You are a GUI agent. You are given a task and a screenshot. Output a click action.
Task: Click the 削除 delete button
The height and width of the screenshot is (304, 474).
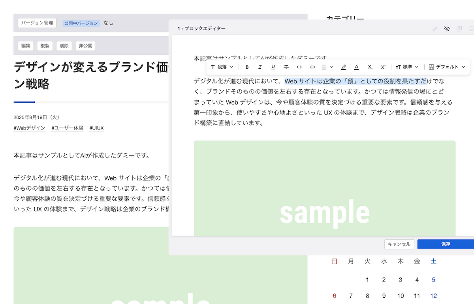pos(64,46)
